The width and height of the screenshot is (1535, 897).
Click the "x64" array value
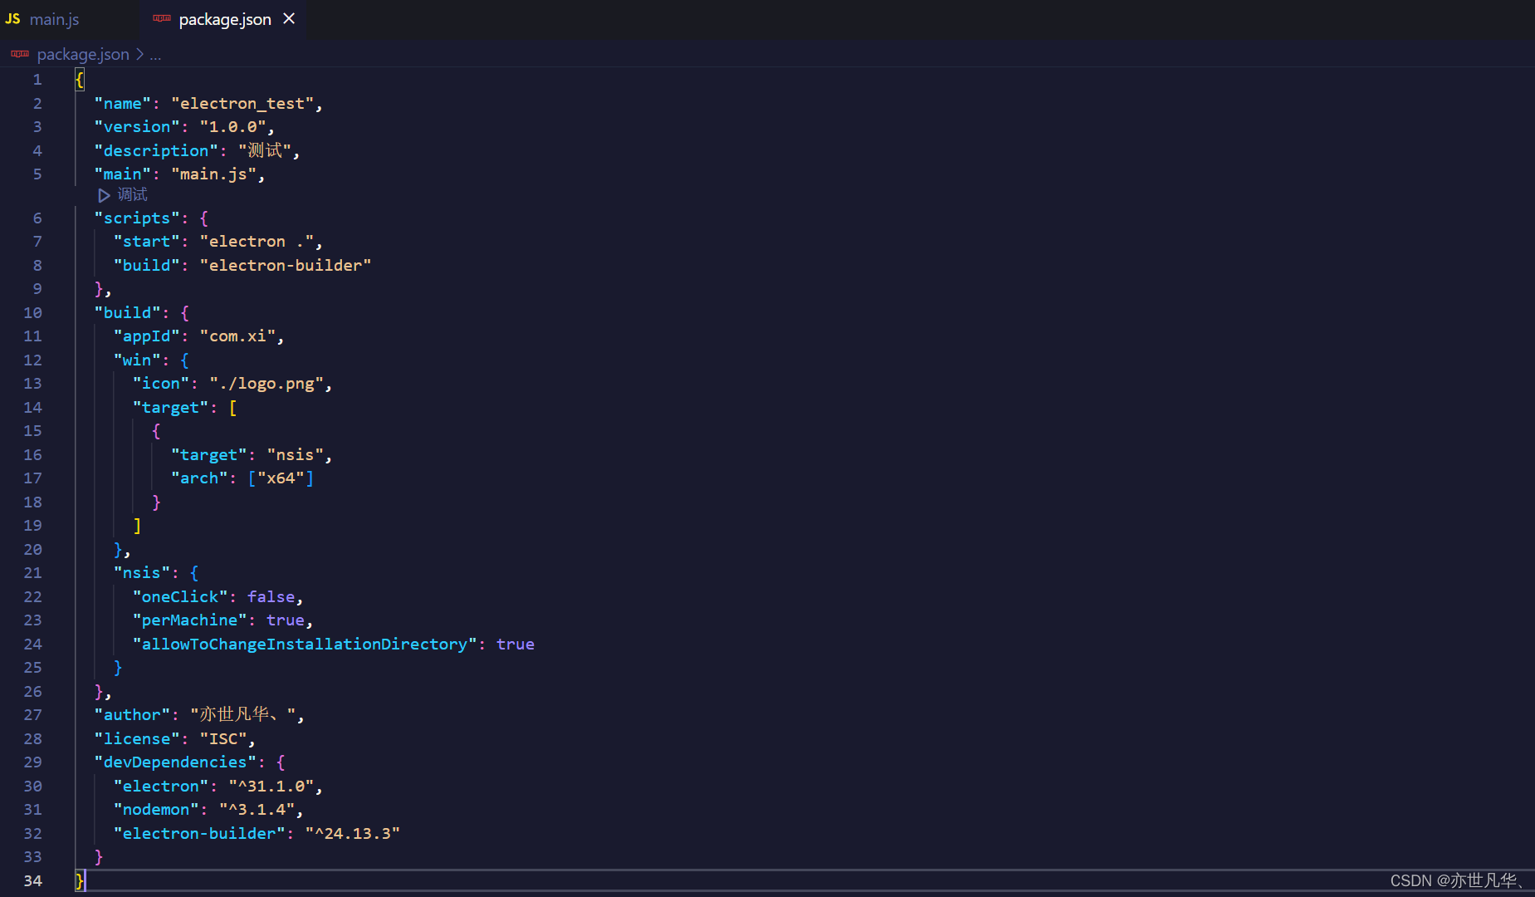(281, 478)
